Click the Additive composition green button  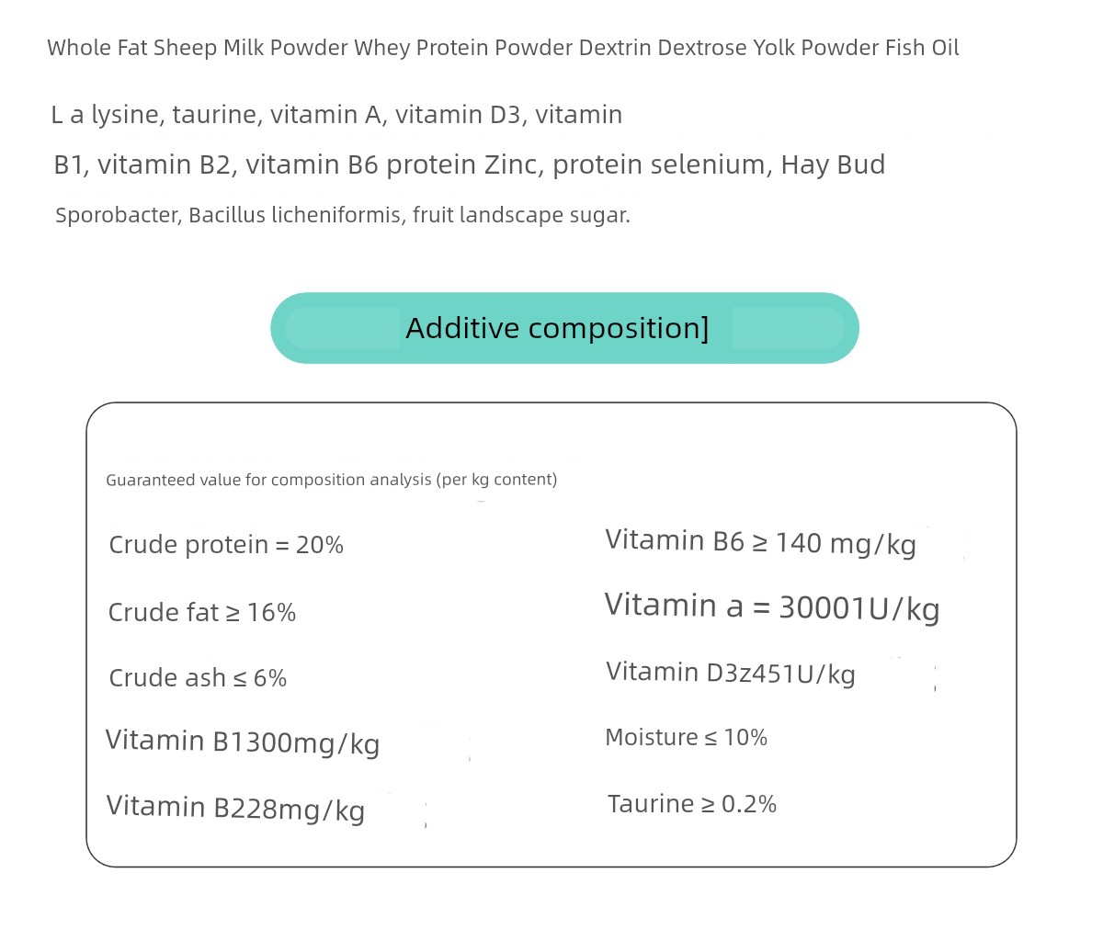(564, 328)
